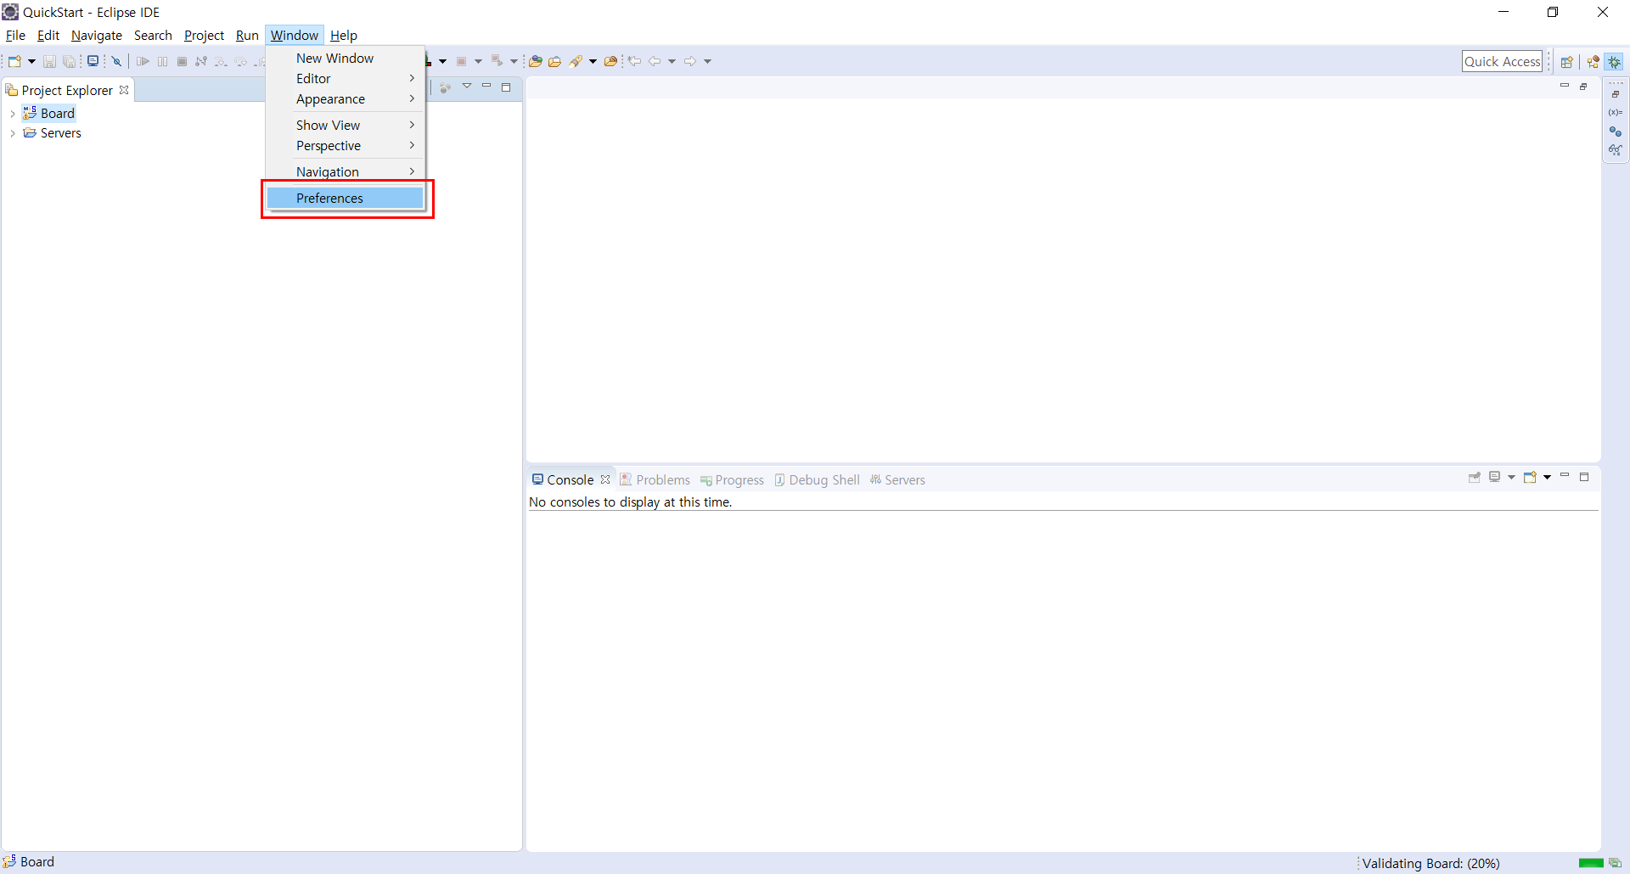This screenshot has width=1630, height=874.
Task: Open the Navigate menu
Action: coord(97,35)
